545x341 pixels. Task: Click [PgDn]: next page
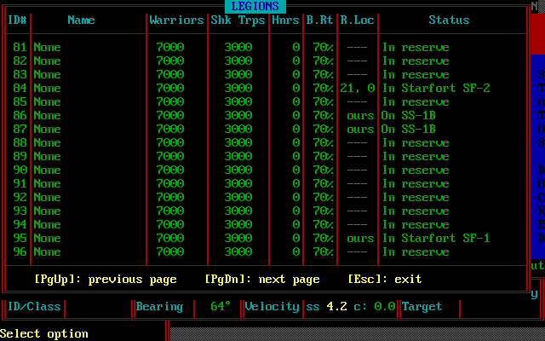point(262,280)
